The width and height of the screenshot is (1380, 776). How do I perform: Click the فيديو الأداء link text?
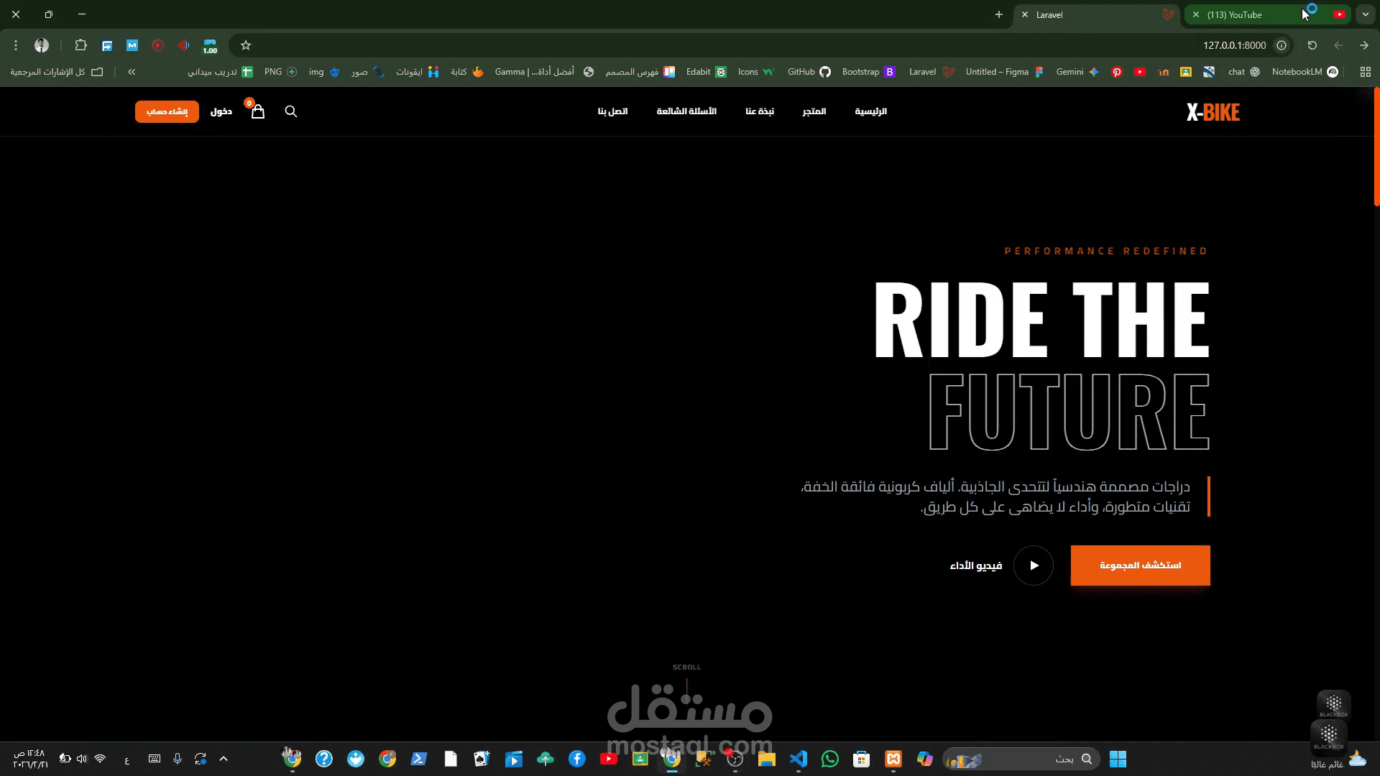tap(976, 566)
